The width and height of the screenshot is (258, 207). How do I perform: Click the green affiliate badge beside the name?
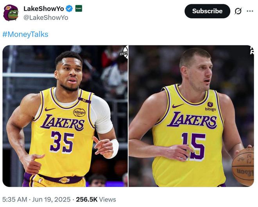(x=79, y=9)
